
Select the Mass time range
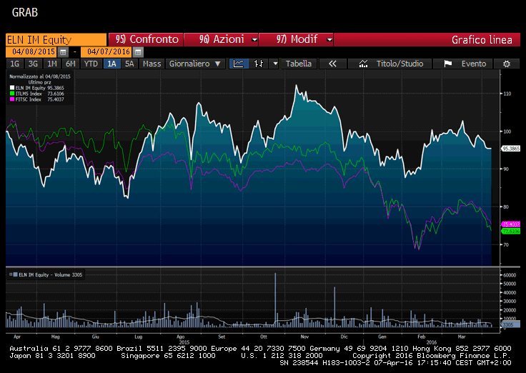coord(152,64)
